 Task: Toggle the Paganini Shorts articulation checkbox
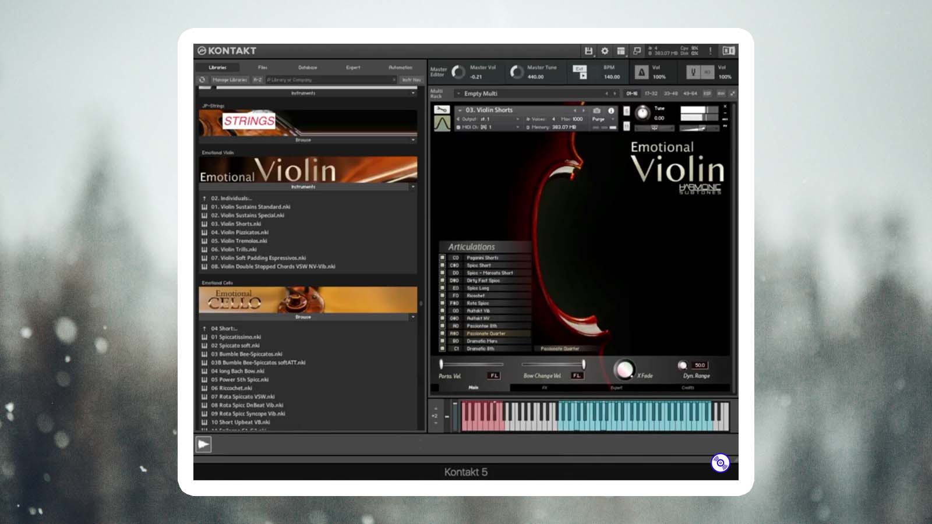442,257
